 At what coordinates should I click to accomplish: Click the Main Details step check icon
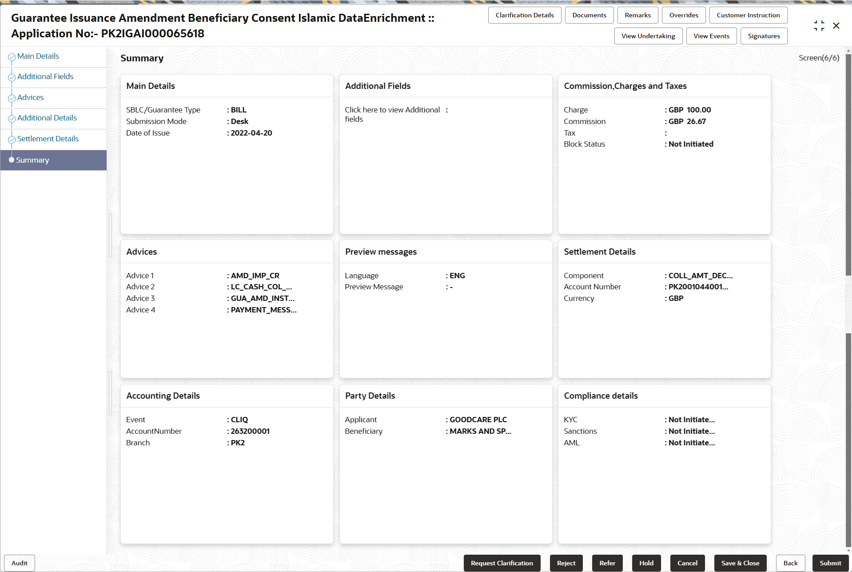click(12, 57)
